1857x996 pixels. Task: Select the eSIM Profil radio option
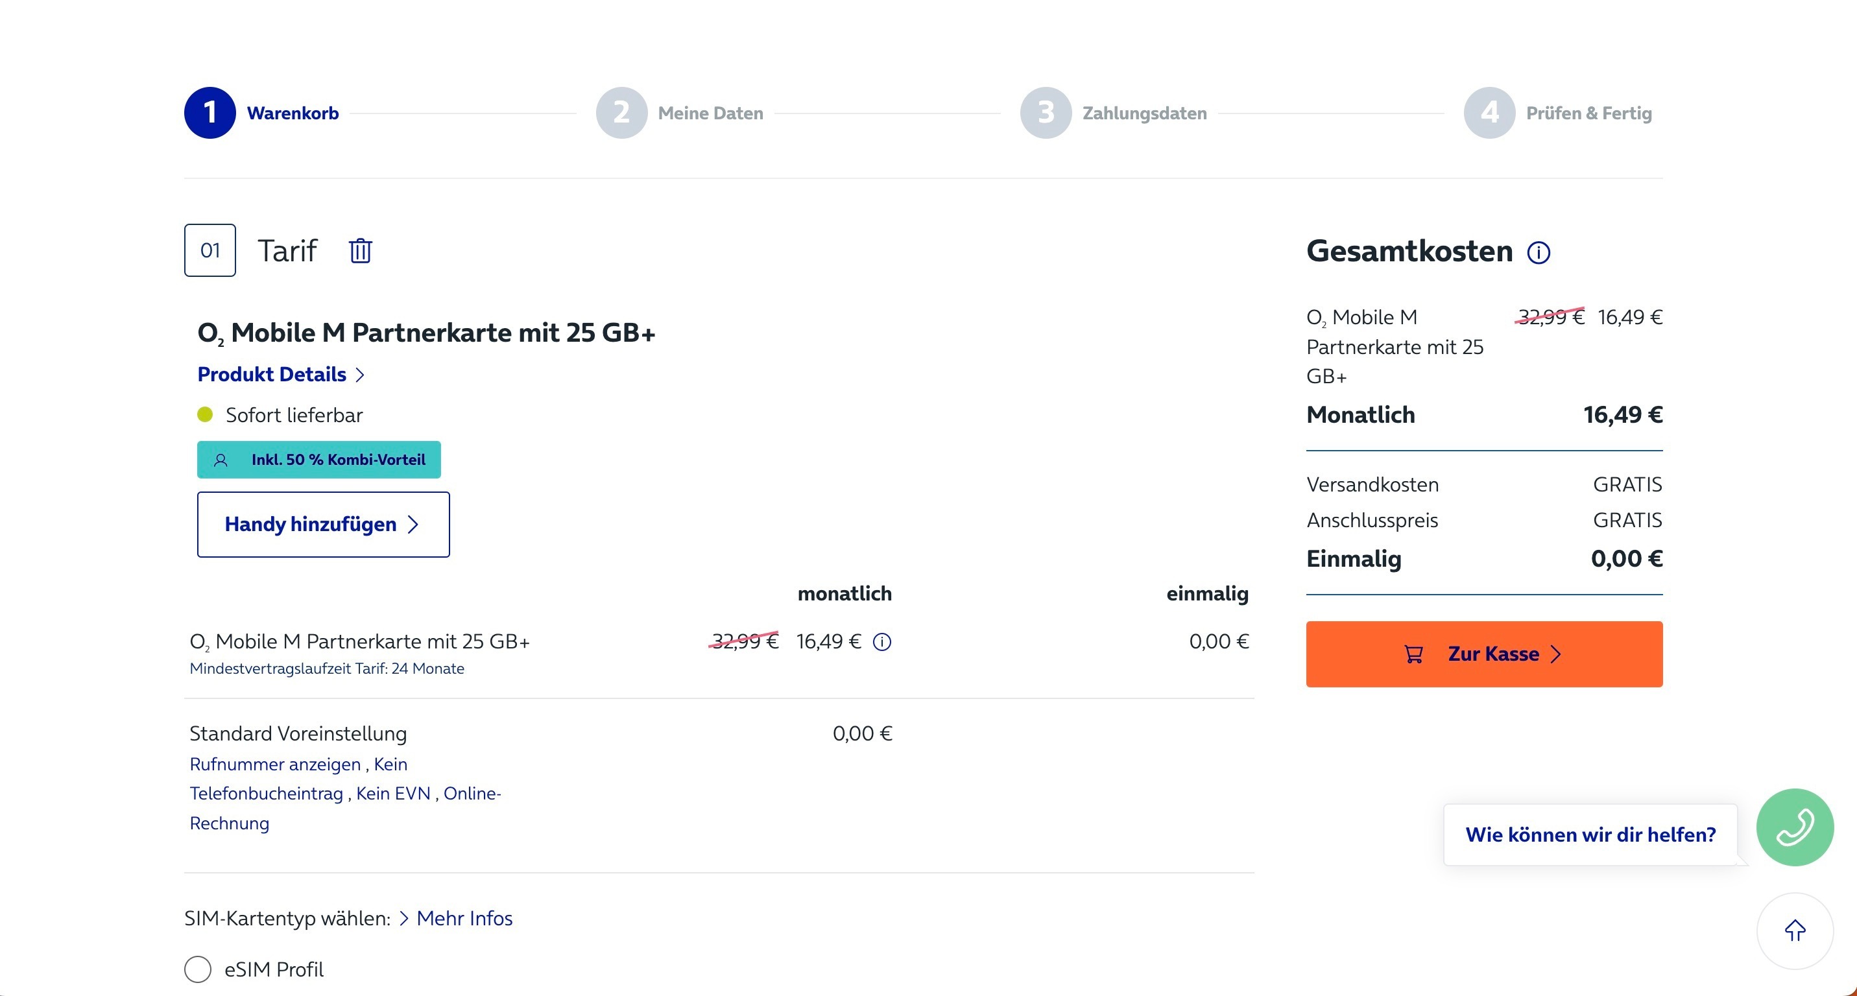(198, 969)
